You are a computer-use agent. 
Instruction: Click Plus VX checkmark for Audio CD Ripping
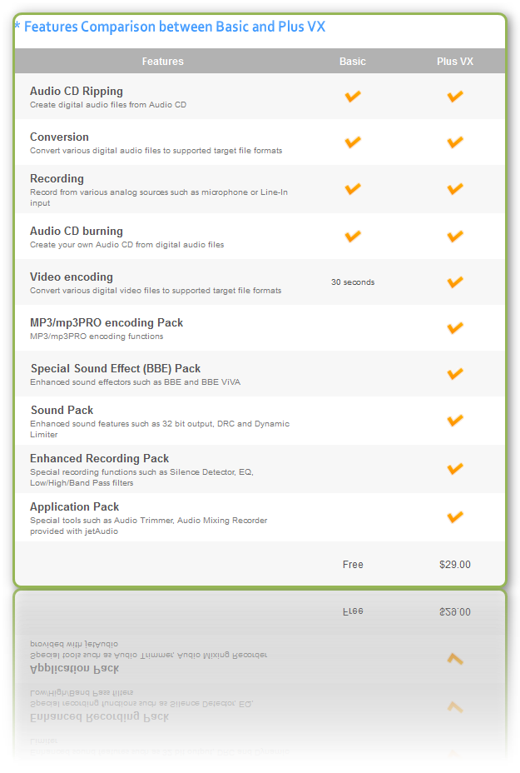tap(455, 97)
